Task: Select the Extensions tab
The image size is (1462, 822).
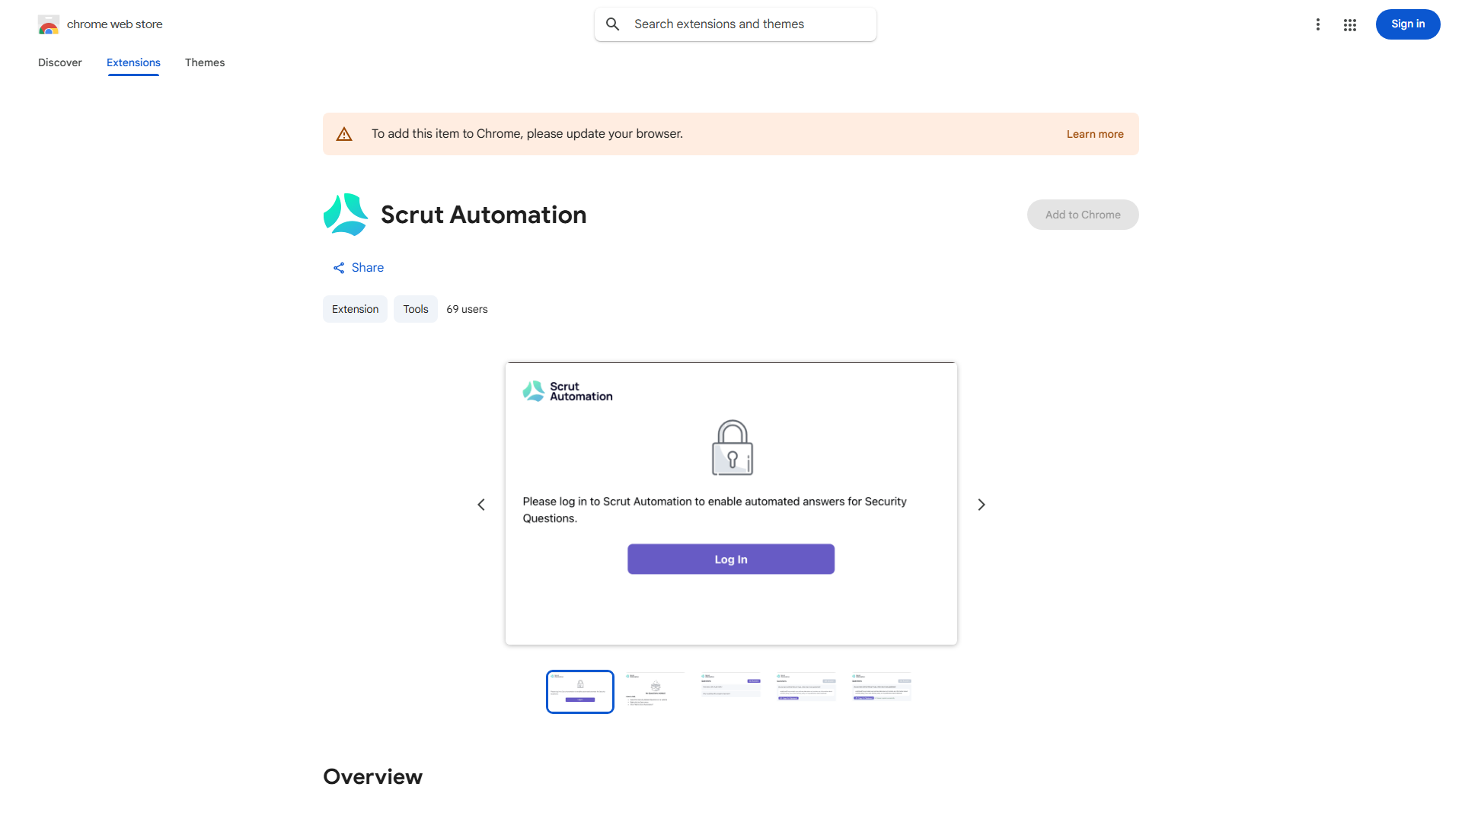Action: 133,62
